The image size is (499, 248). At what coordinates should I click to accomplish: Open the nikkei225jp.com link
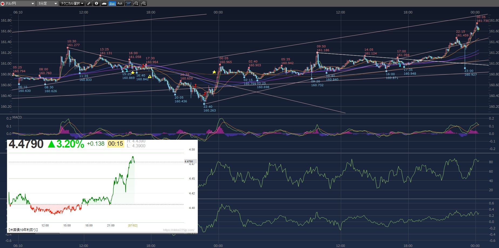tap(179, 230)
